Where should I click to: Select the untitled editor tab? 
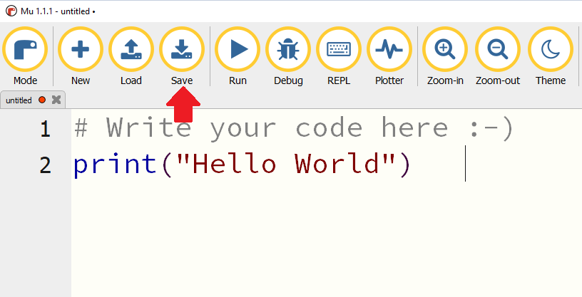coord(33,100)
